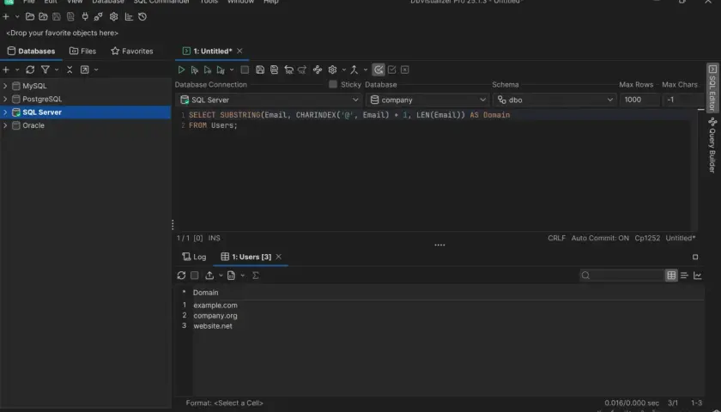Open Database Connection SQL Server dropdown
Viewport: 721px width, 412px height.
pos(269,100)
